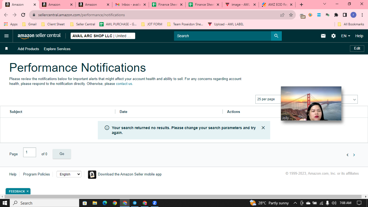Open the Chrome profile avatar
The height and width of the screenshot is (207, 368).
353,15
